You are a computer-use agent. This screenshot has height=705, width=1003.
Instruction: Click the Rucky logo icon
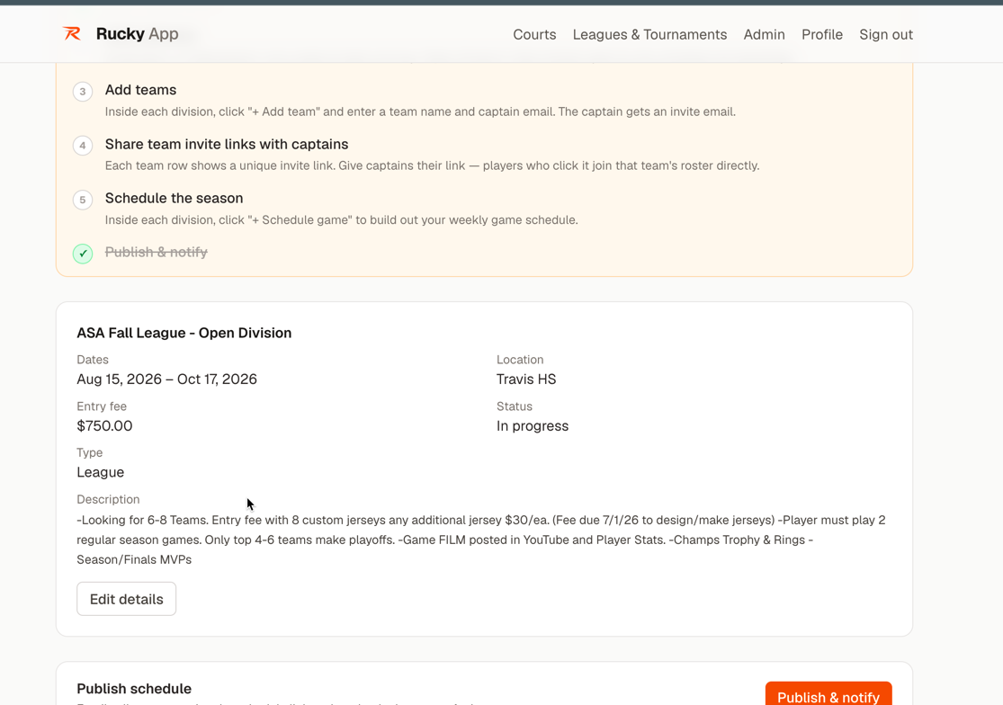click(72, 34)
